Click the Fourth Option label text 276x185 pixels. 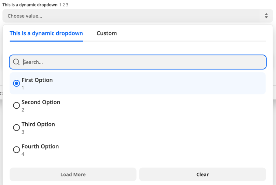click(40, 147)
